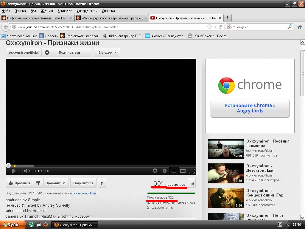Open a new tab with the plus button

[x=227, y=18]
